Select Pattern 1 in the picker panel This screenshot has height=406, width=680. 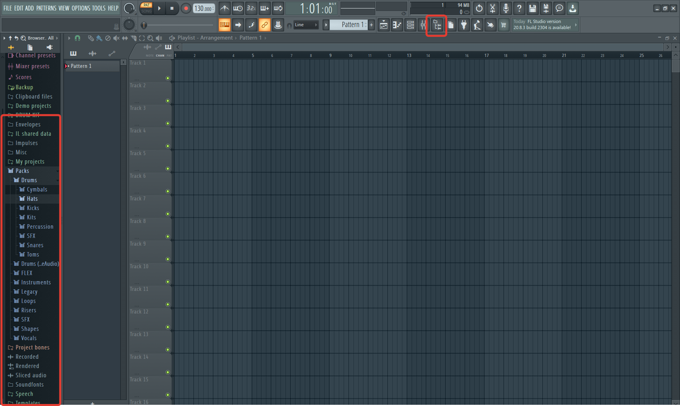click(92, 66)
